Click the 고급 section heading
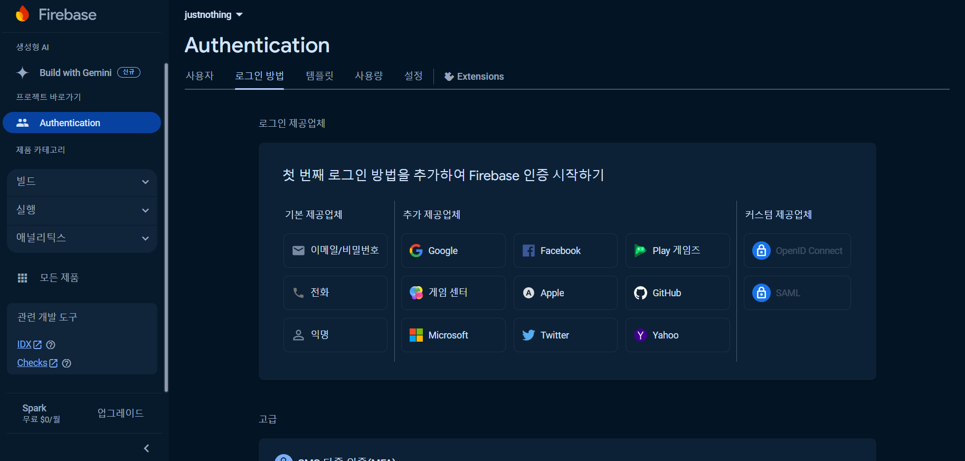 tap(268, 419)
